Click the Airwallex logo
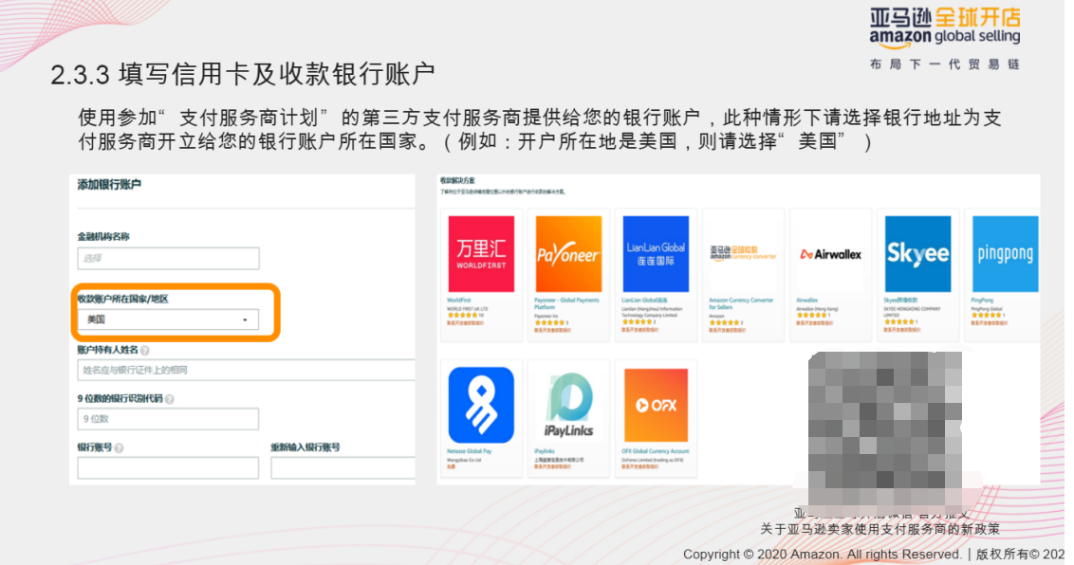This screenshot has height=565, width=1074. [829, 253]
